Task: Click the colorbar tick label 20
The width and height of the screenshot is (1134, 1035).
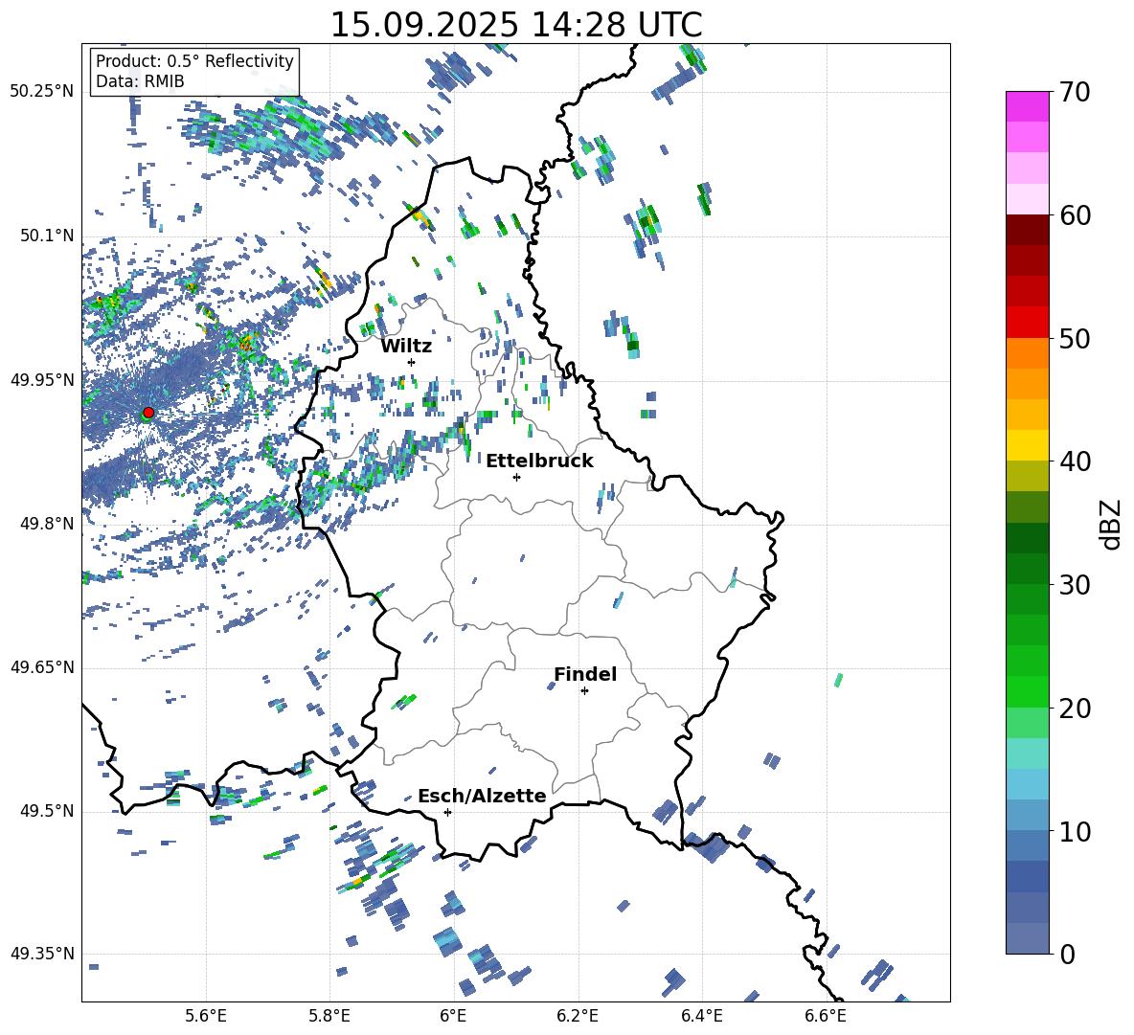Action: (x=1075, y=709)
